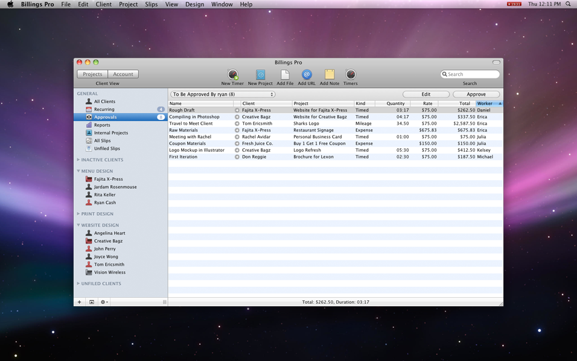Select client John Perry
This screenshot has height=361, width=577.
coord(104,249)
